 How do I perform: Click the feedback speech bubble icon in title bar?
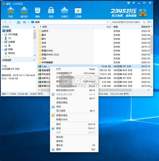click(x=128, y=3)
